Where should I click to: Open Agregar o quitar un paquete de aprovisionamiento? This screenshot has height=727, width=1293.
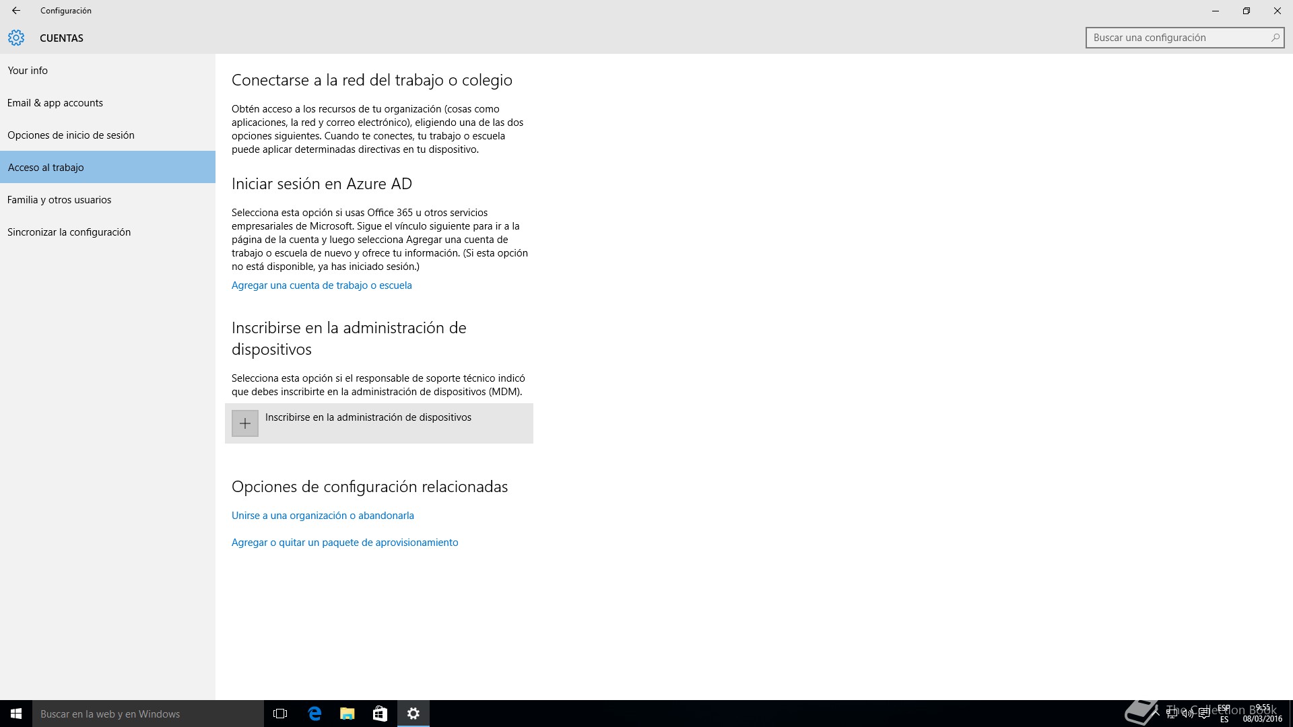coord(345,543)
